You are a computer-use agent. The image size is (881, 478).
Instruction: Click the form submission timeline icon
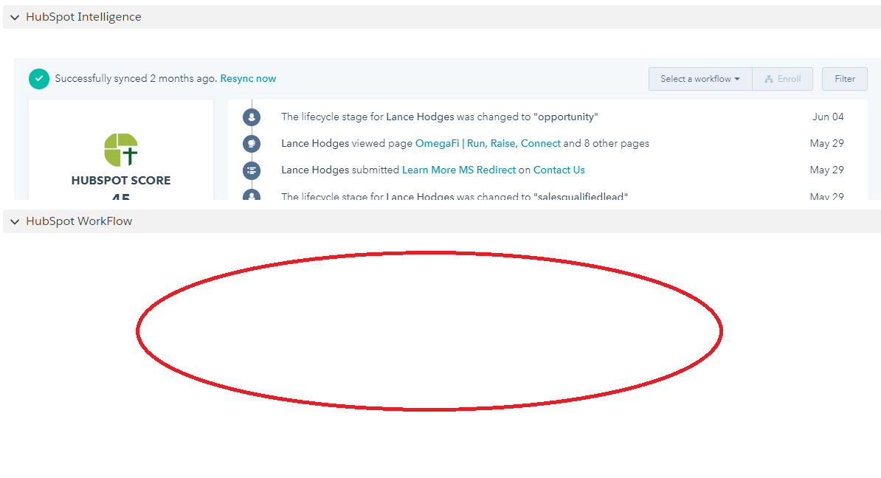tap(251, 170)
